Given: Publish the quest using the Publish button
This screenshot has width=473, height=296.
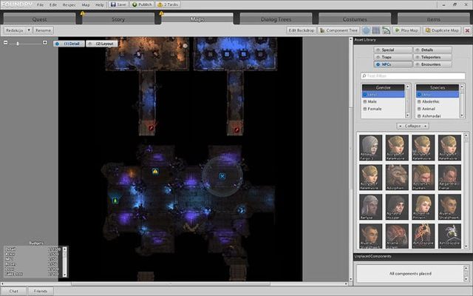Looking at the screenshot, I should [x=142, y=4].
